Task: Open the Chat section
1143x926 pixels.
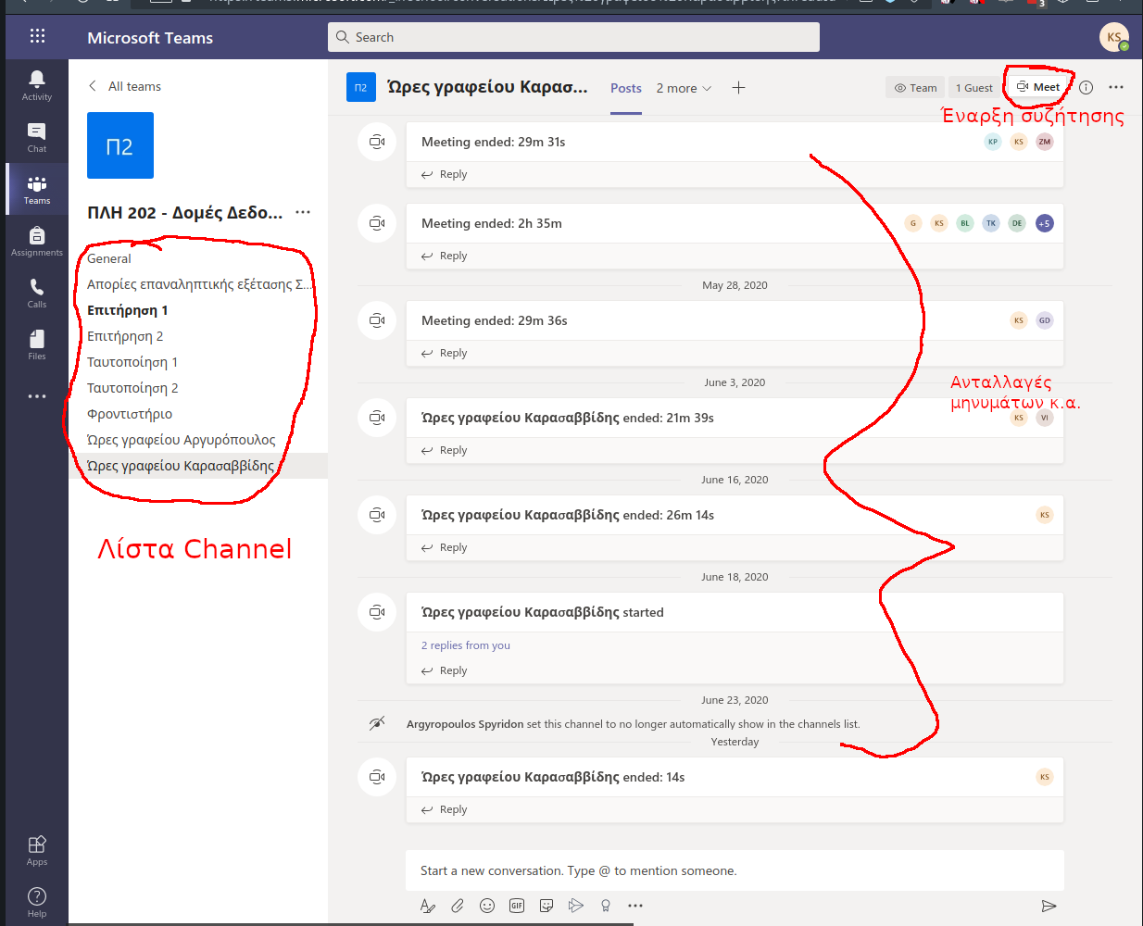Action: coord(37,137)
